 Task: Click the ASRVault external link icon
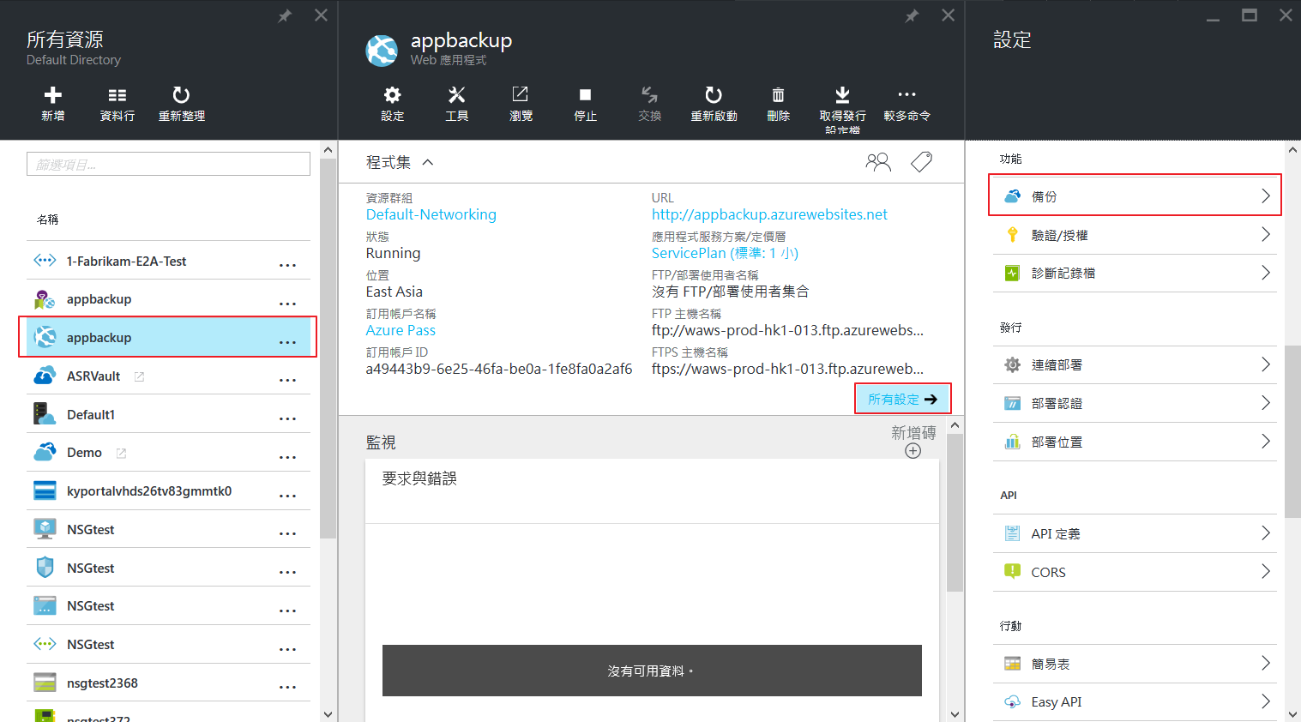tap(139, 376)
